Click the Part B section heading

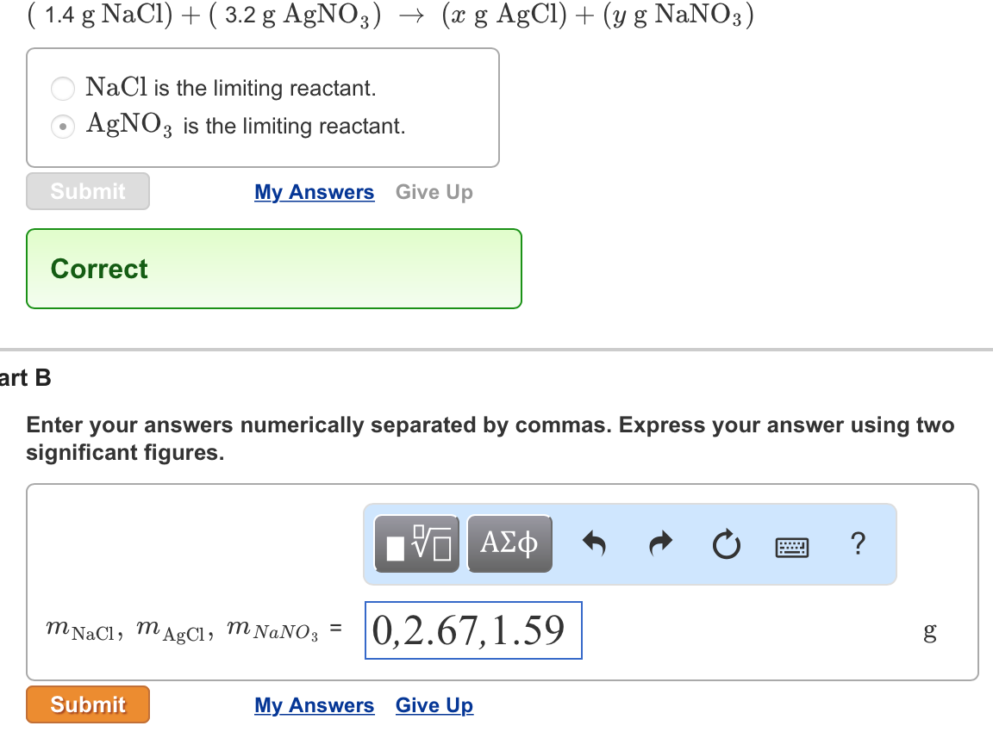(x=25, y=378)
